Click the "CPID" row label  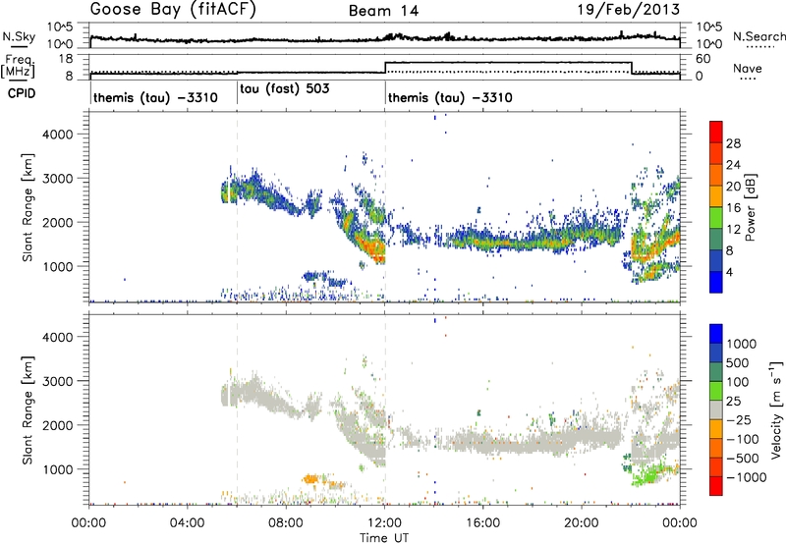coord(22,93)
